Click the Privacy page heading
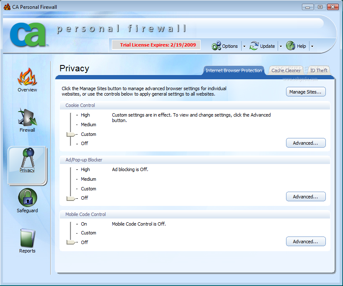The height and width of the screenshot is (286, 343). [x=74, y=68]
